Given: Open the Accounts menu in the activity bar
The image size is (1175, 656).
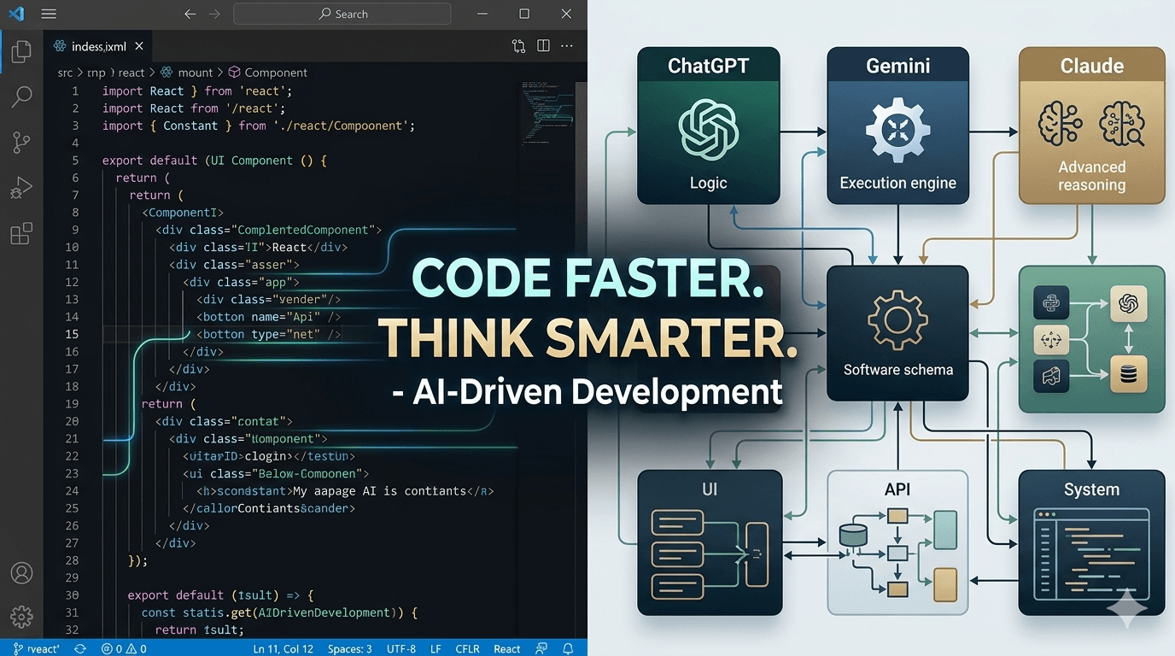Looking at the screenshot, I should pyautogui.click(x=21, y=572).
